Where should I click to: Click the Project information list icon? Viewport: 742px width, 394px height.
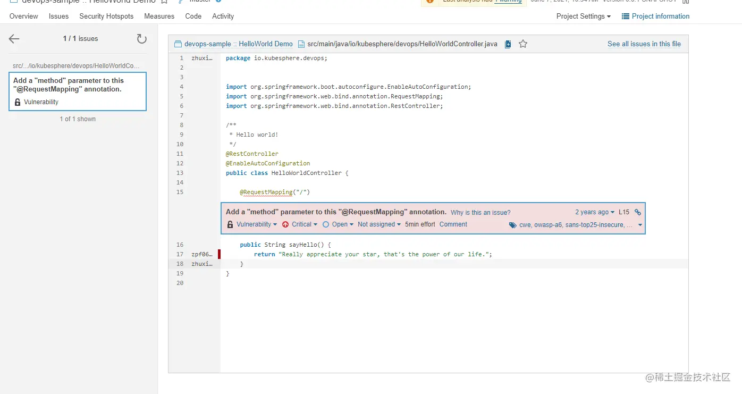626,16
